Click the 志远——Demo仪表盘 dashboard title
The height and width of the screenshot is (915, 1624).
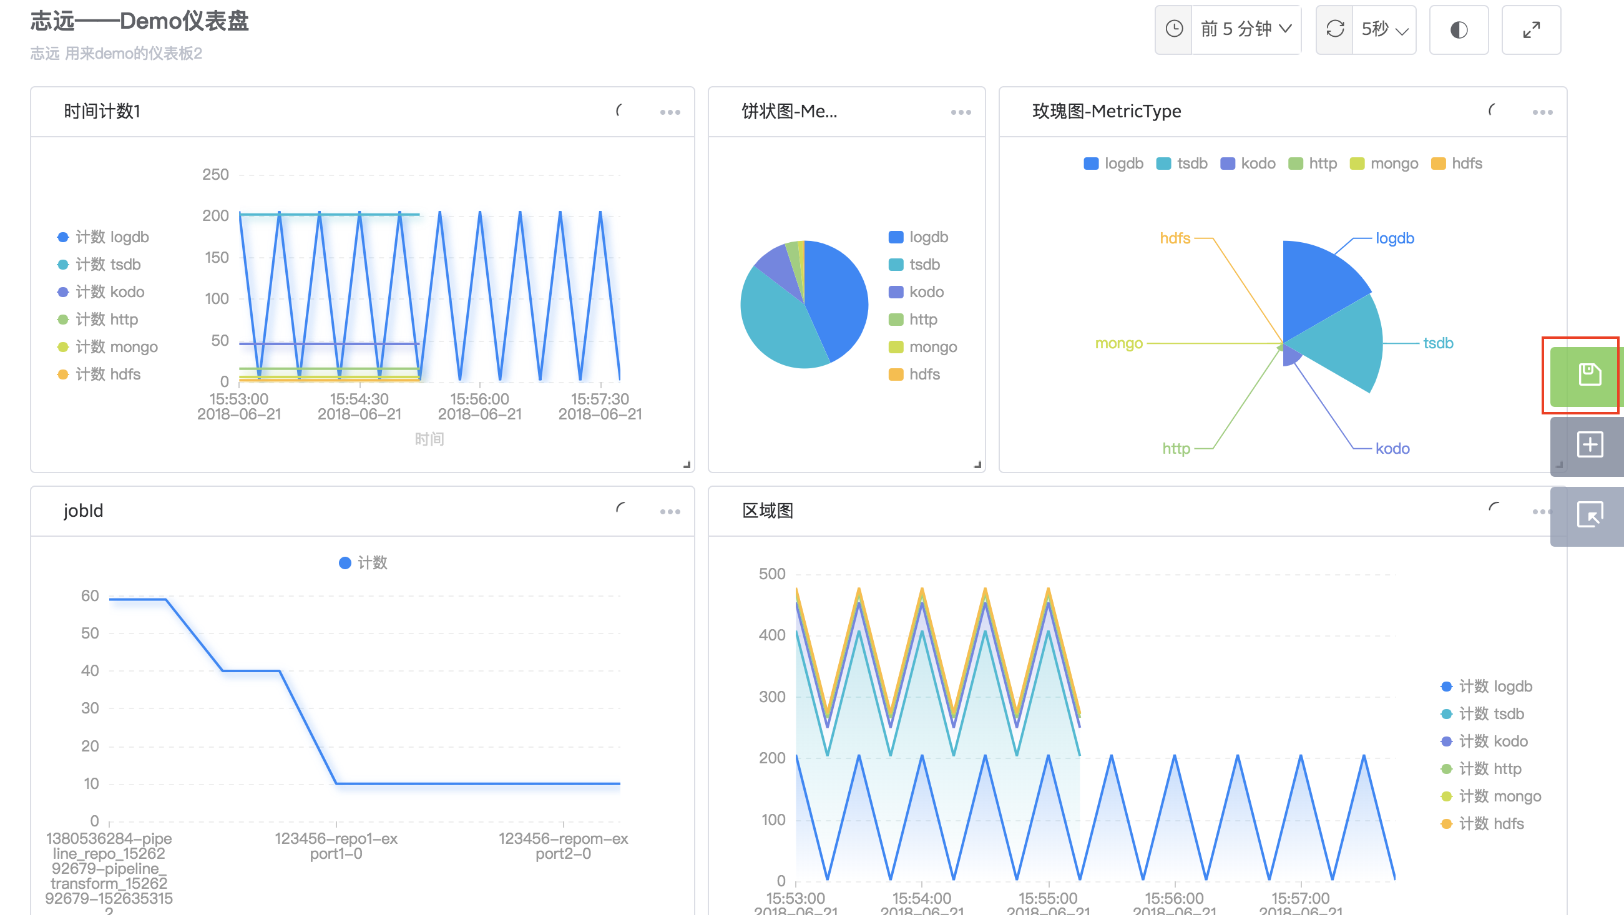(x=139, y=21)
